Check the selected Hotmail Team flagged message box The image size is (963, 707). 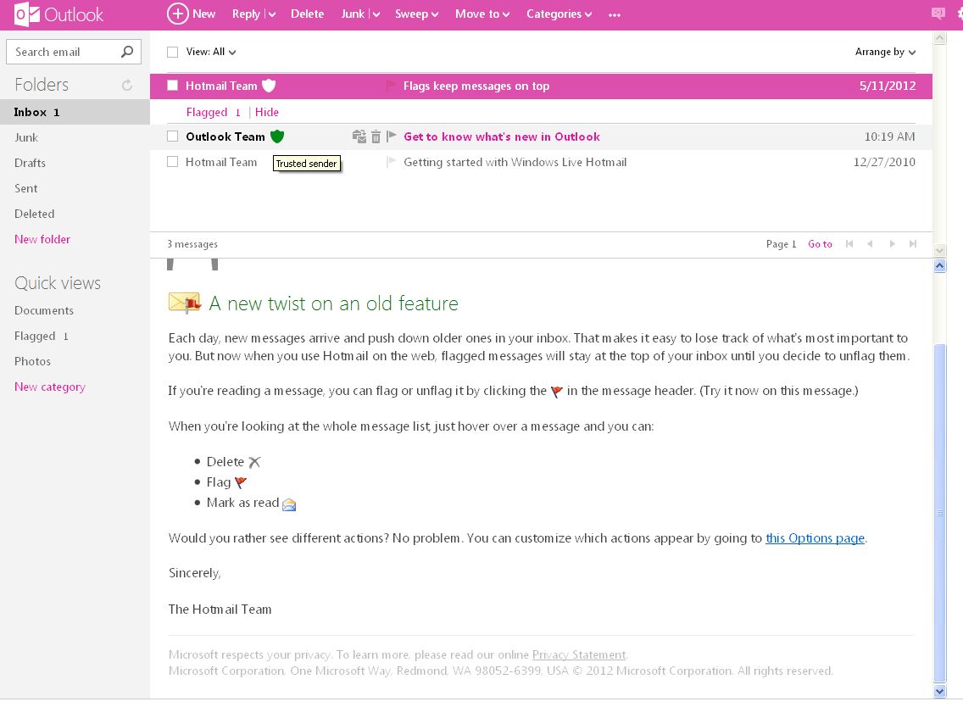tap(173, 86)
